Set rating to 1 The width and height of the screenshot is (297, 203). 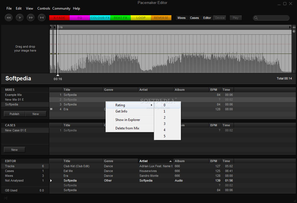pyautogui.click(x=167, y=111)
